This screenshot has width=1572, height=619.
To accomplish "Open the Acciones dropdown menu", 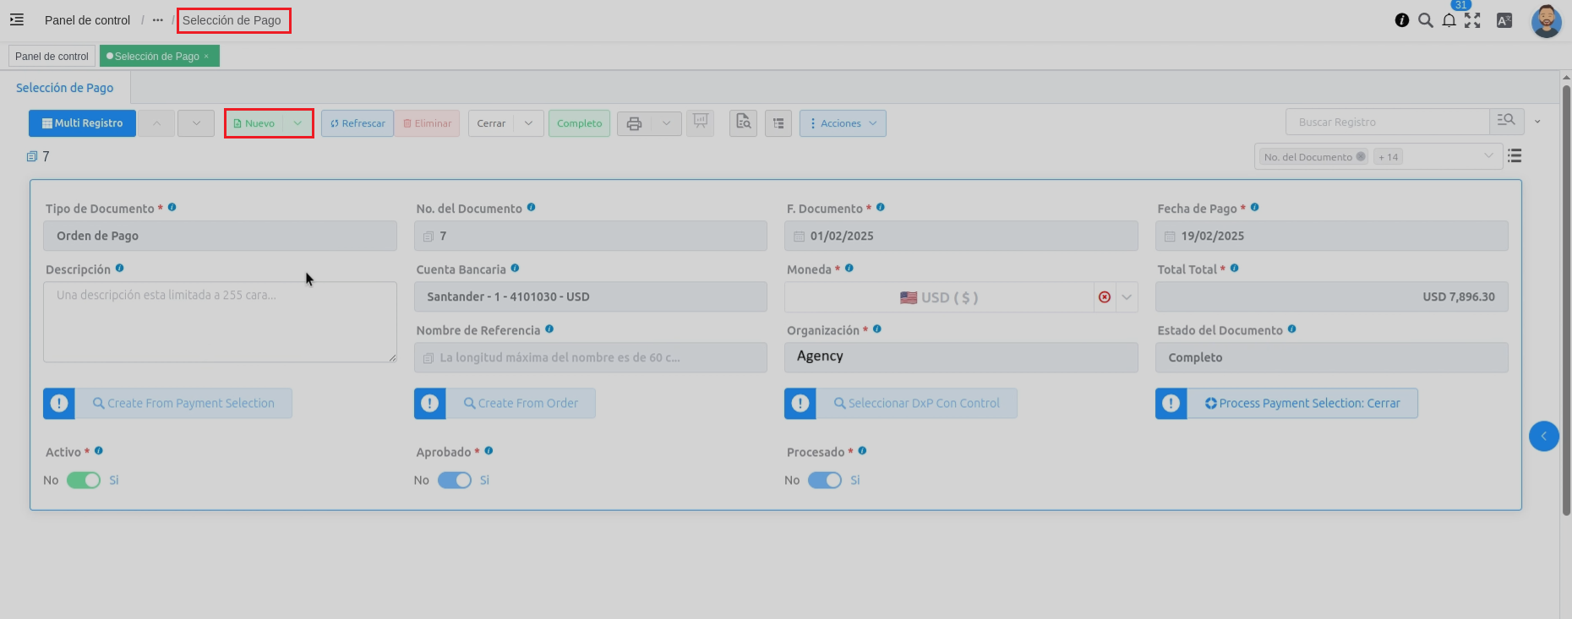I will pyautogui.click(x=842, y=123).
